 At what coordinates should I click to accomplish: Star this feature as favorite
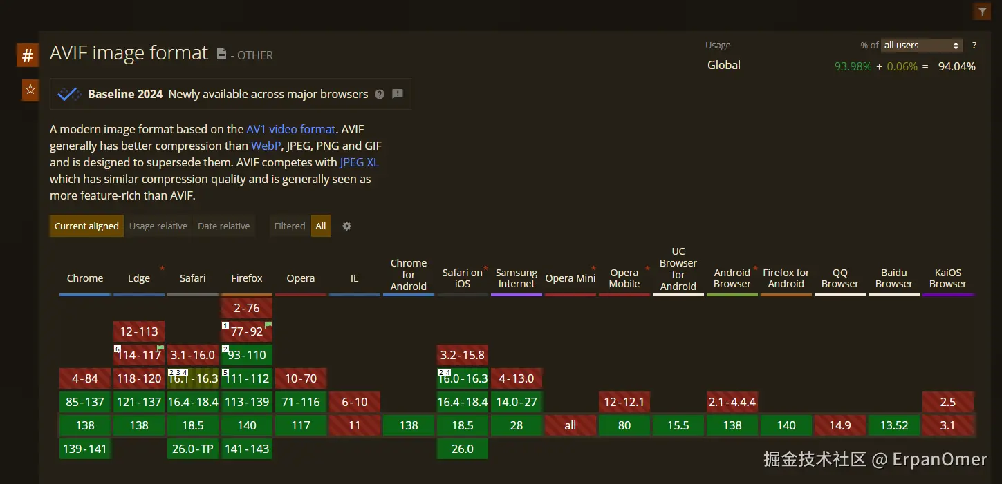[x=30, y=90]
